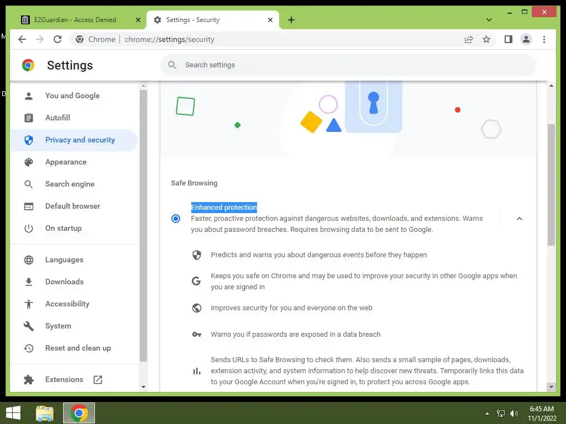
Task: Click the external-link icon next to Extensions
Action: pos(98,380)
